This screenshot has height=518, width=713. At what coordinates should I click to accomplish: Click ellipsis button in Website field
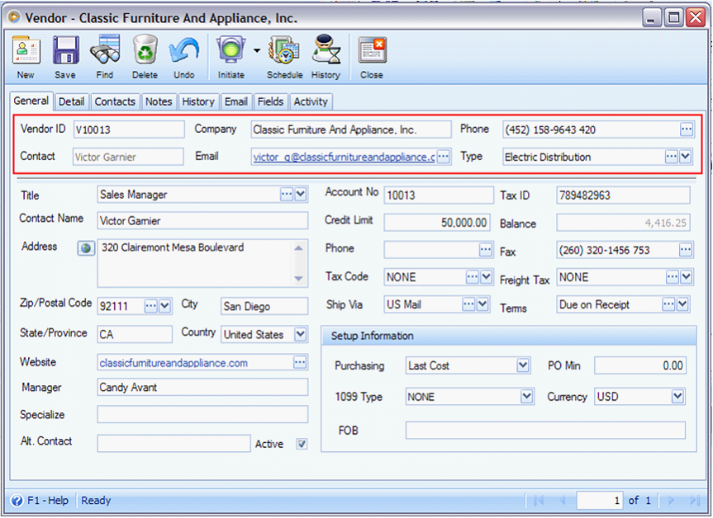300,362
